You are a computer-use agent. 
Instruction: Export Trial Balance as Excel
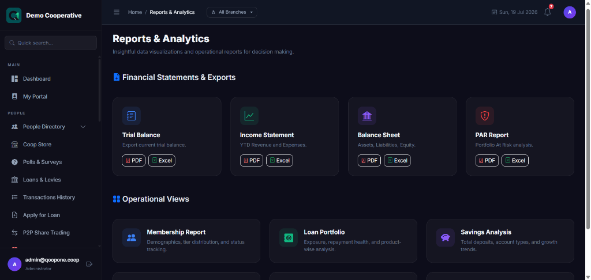pyautogui.click(x=162, y=160)
